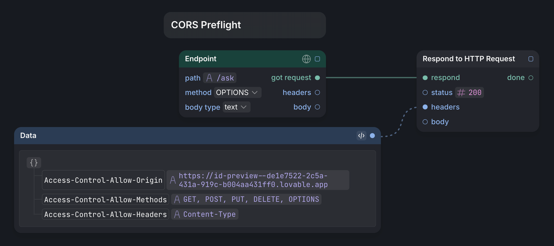Image resolution: width=554 pixels, height=246 pixels.
Task: Click the got request output port
Action: tap(317, 78)
